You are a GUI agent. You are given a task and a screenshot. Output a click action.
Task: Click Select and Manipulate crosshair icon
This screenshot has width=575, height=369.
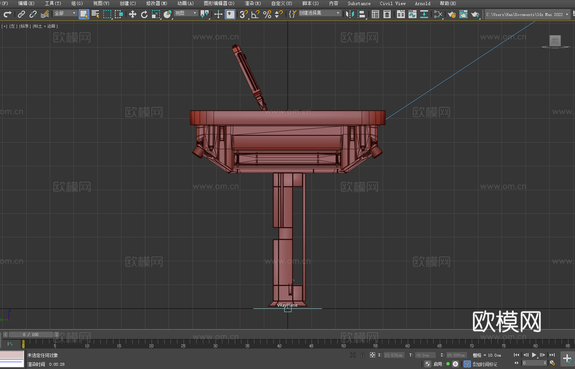[x=218, y=14]
